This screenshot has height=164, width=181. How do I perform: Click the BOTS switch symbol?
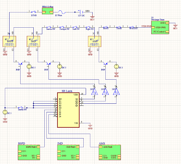pyautogui.click(x=106, y=26)
